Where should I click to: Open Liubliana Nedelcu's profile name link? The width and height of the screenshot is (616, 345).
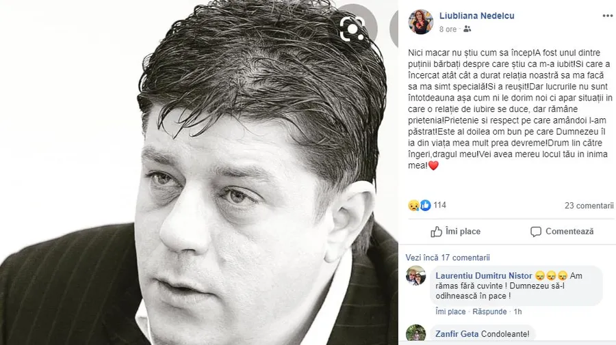coord(476,16)
